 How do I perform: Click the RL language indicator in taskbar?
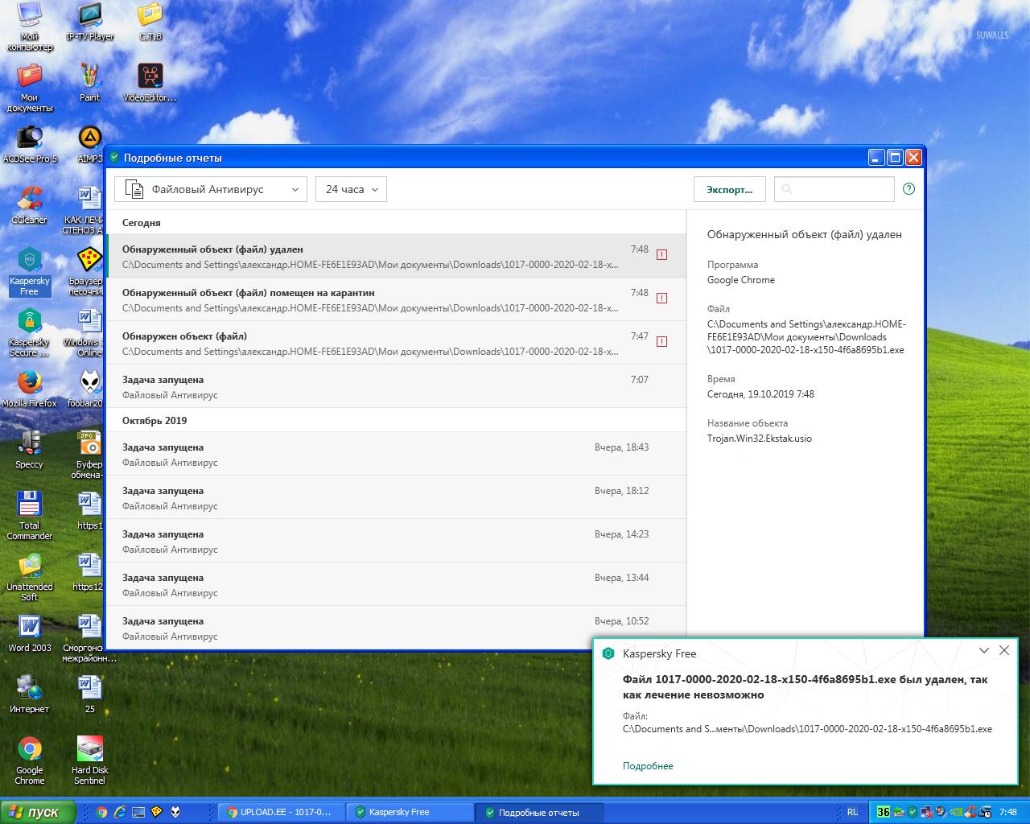click(852, 812)
